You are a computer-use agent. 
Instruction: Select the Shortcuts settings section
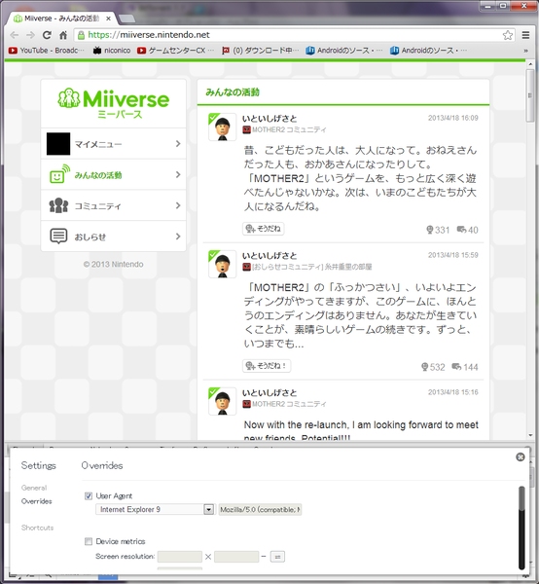(x=37, y=528)
